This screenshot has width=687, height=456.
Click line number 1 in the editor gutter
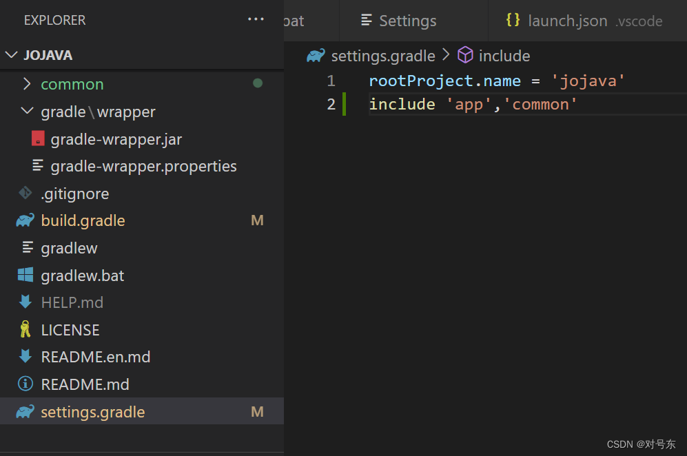(x=331, y=81)
